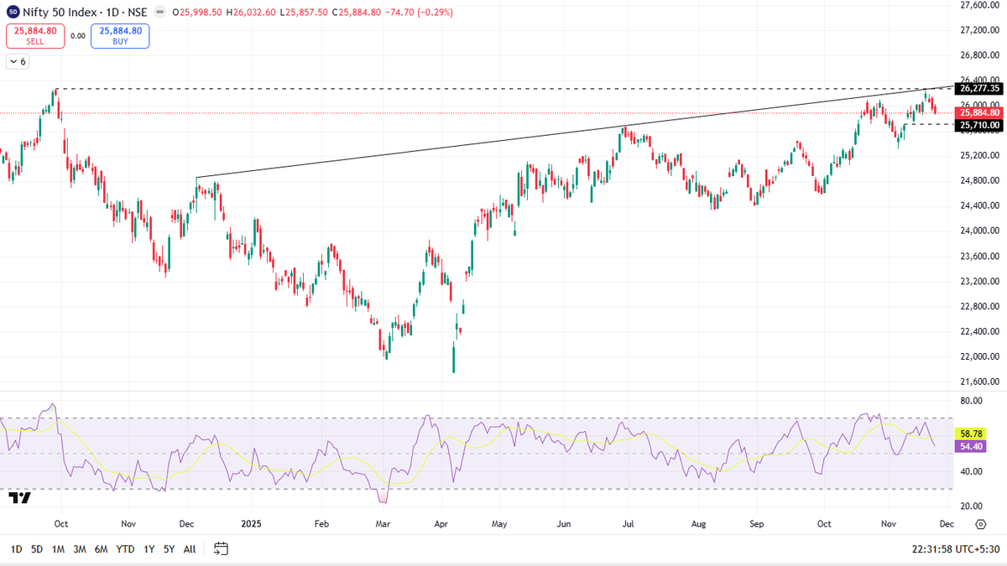Click the 1M range option
Screen dimensions: 1007x566
[x=57, y=549]
